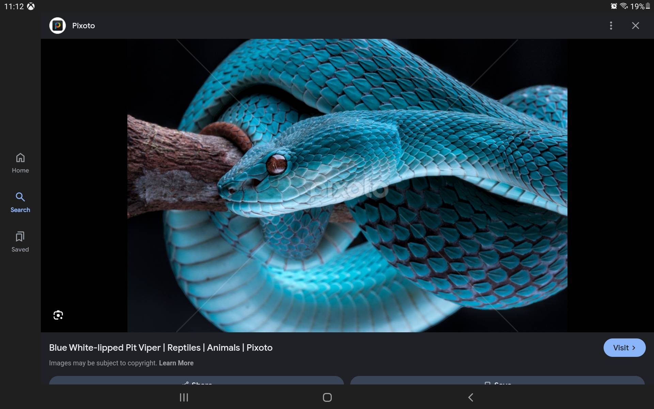
Task: Tap the Pixoto site logo icon
Action: (57, 26)
